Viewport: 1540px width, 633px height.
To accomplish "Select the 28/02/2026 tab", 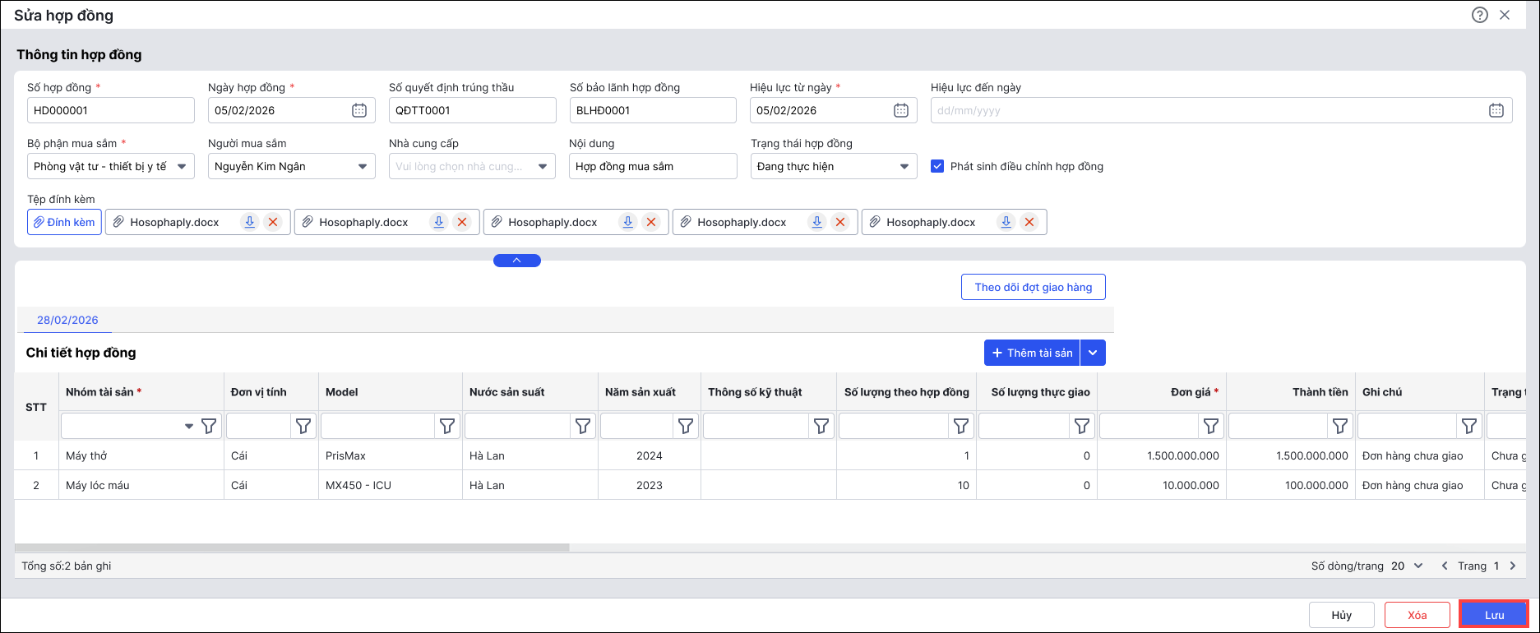I will [x=67, y=320].
